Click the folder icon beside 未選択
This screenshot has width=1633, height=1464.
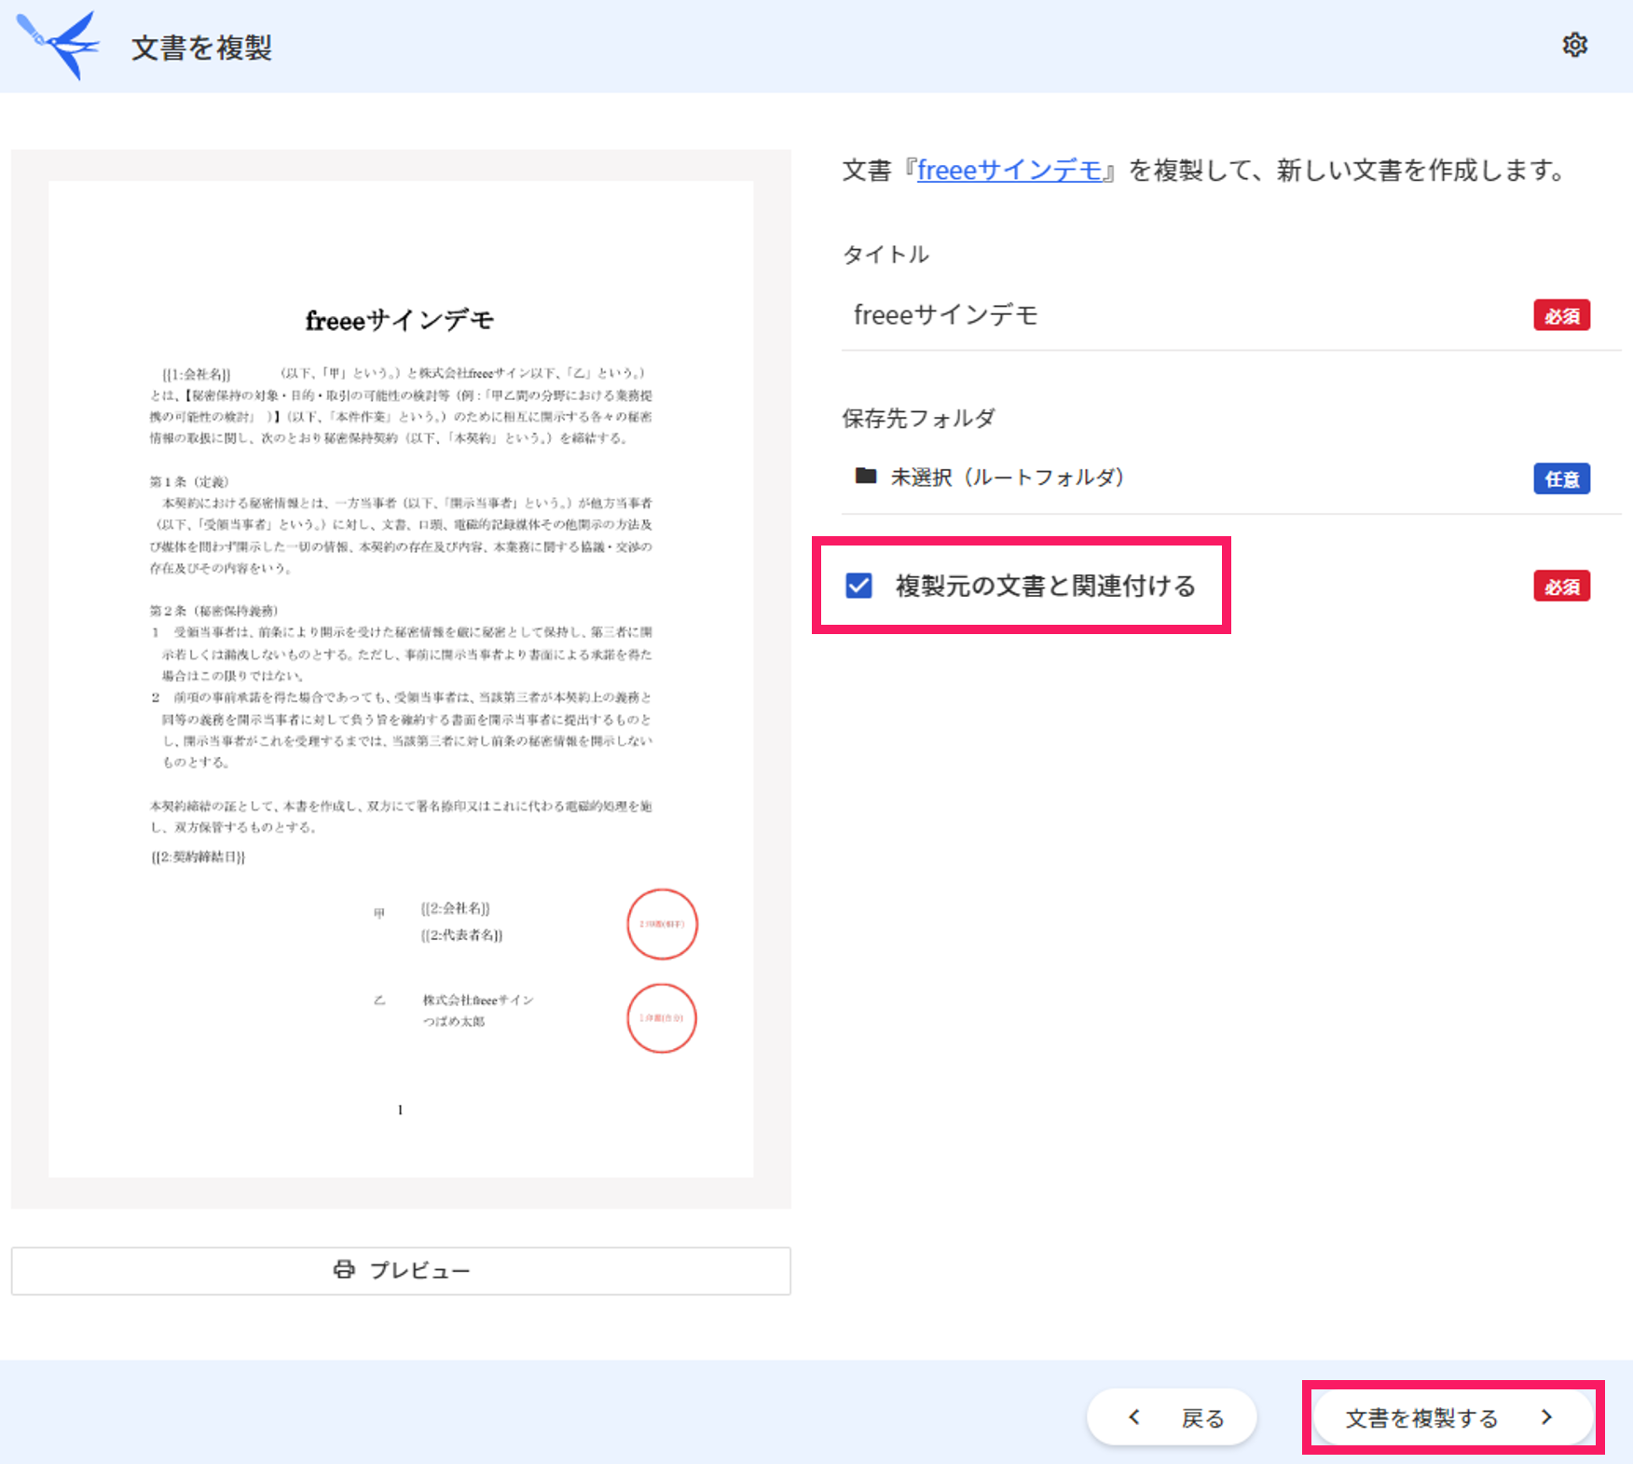(866, 476)
